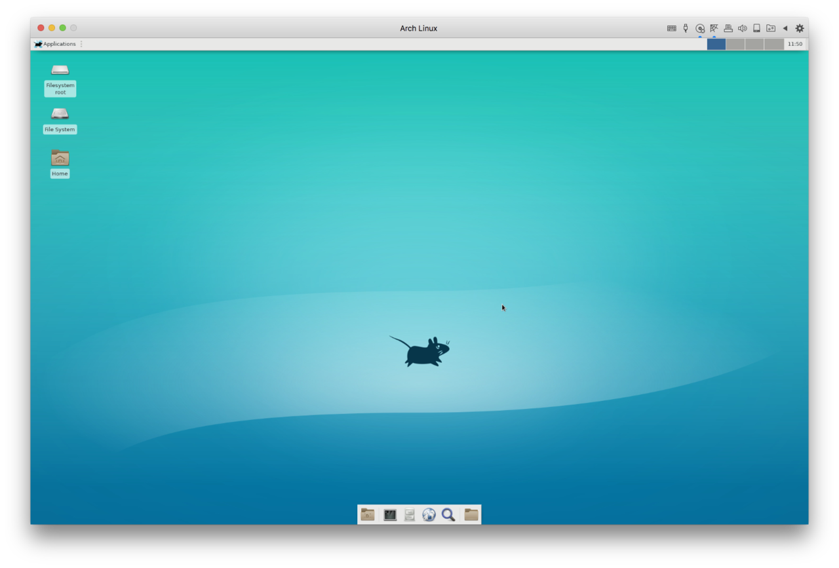Open the Applications menu

[x=55, y=44]
